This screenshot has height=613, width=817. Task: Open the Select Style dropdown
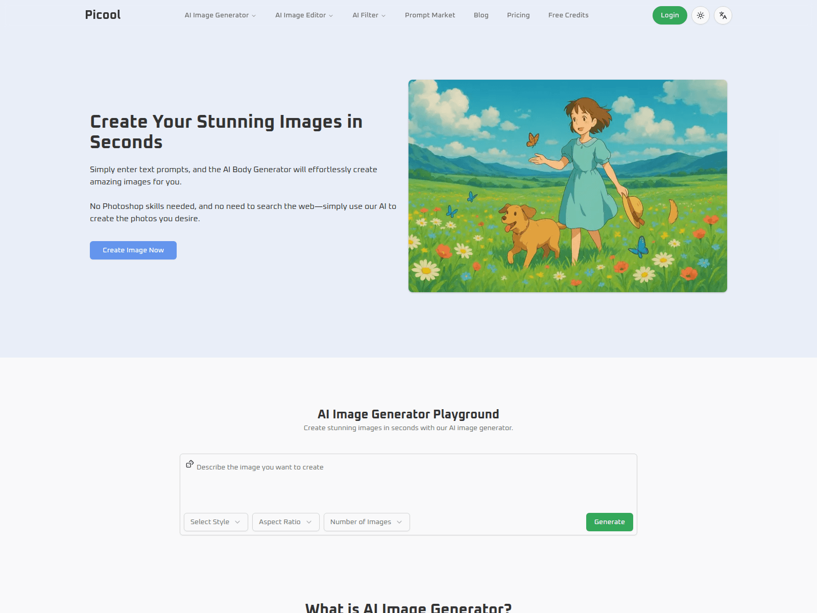coord(215,522)
